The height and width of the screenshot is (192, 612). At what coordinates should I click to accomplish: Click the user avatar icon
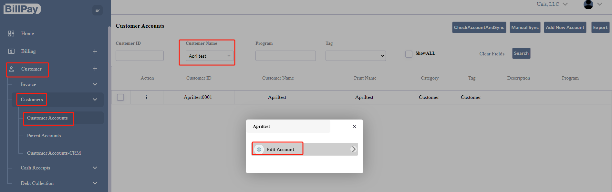pyautogui.click(x=588, y=5)
